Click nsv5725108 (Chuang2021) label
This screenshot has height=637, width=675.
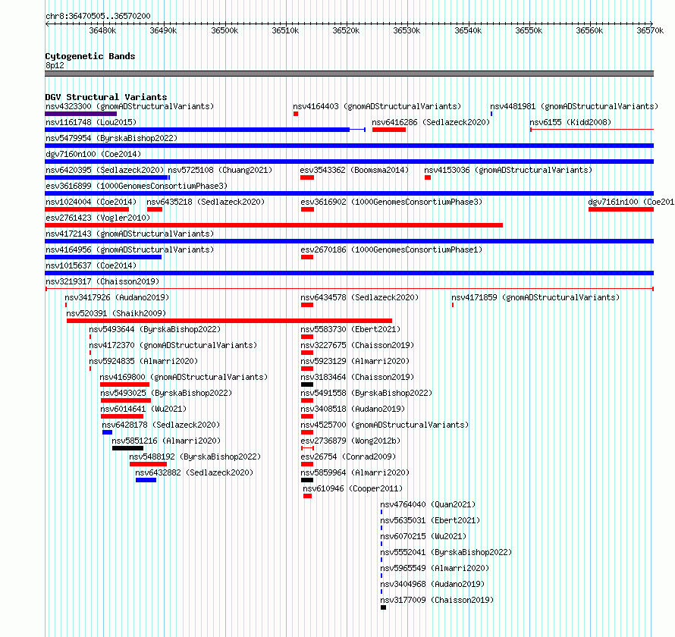[220, 170]
